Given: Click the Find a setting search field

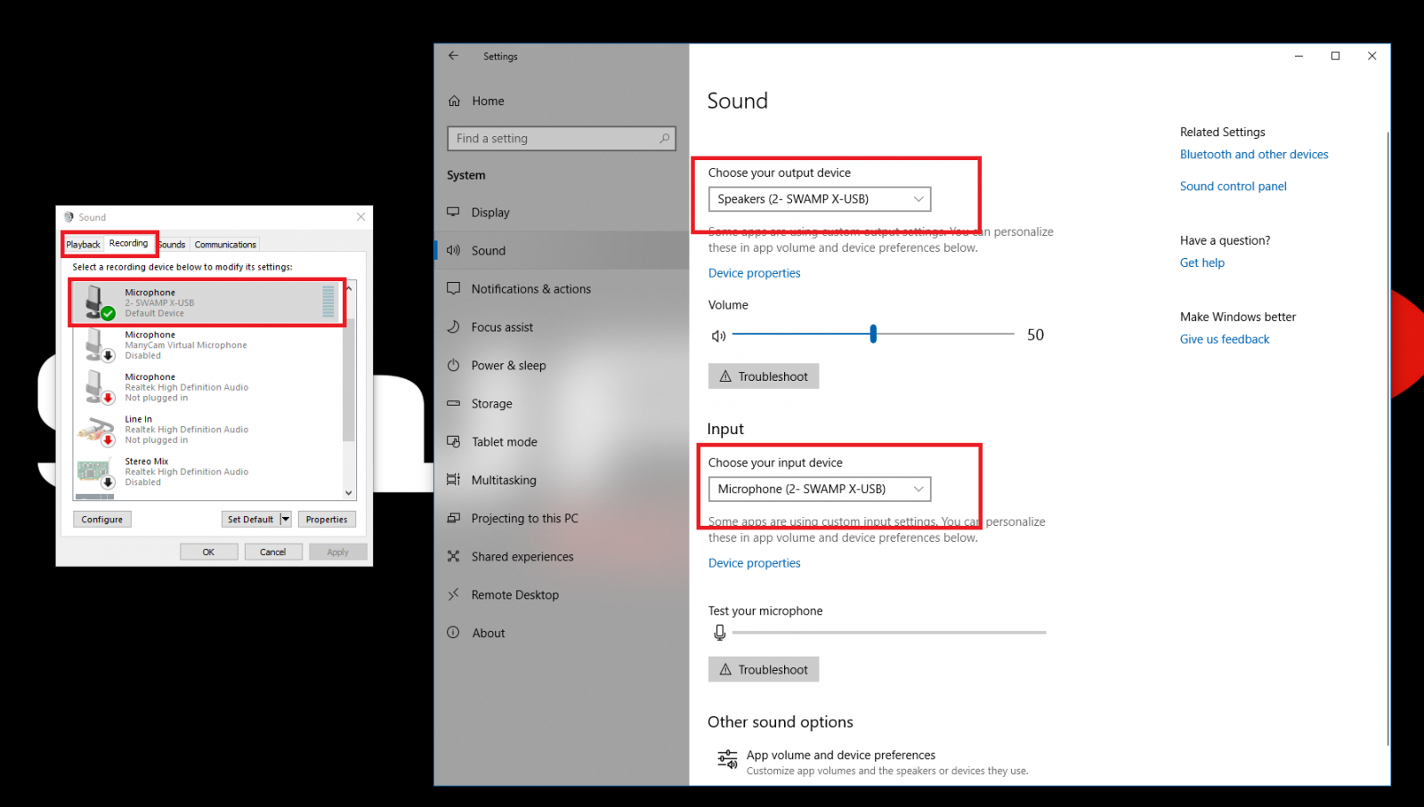Looking at the screenshot, I should (552, 139).
